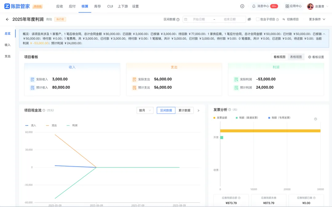332x207 pixels.
Task: Click the eye icon after the date range
Action: coord(249,19)
